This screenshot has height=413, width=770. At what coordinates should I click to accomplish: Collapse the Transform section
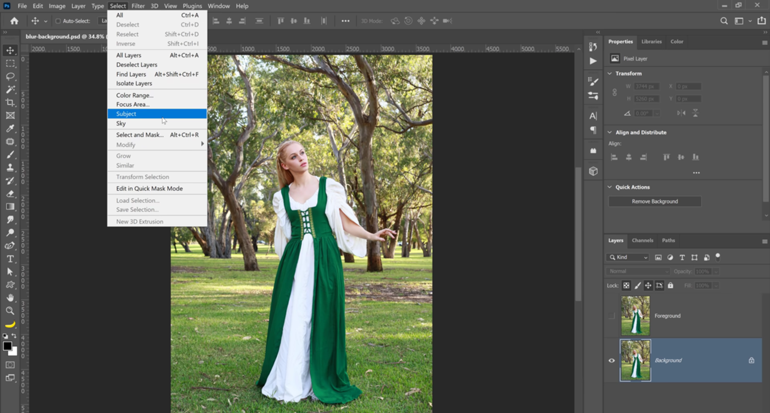click(x=610, y=73)
